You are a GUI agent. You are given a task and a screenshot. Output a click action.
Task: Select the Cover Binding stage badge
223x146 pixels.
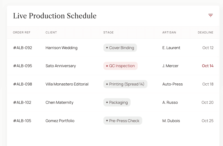[x=120, y=48]
